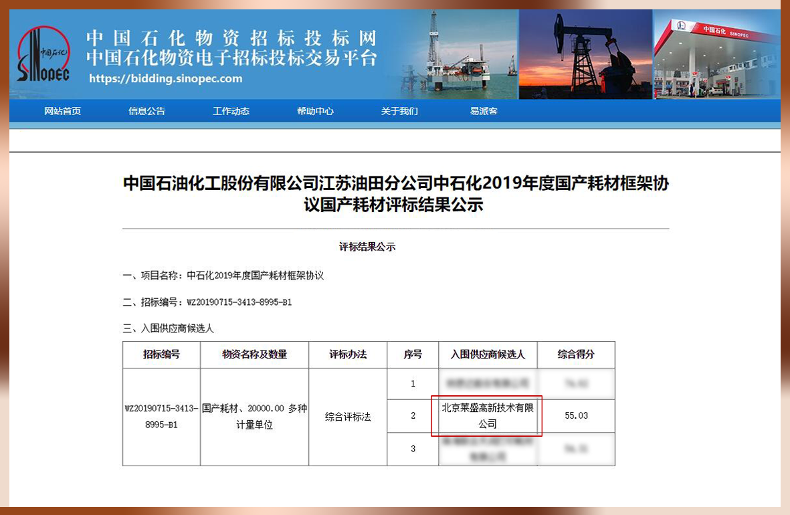Viewport: 790px width, 515px height.
Task: Click the 三、入围供应商候选人 line
Action: point(169,328)
